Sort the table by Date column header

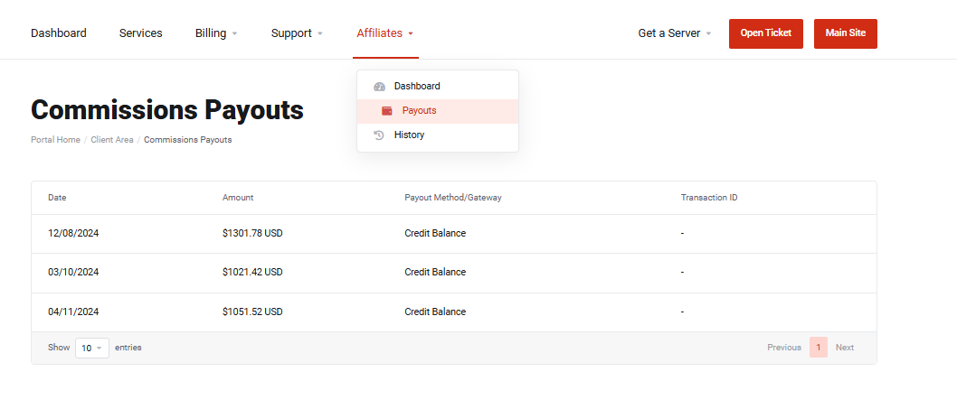57,198
